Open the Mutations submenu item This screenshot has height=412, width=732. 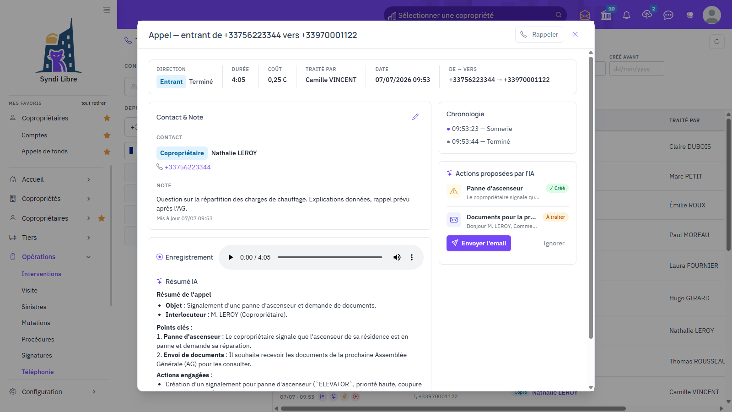[36, 323]
